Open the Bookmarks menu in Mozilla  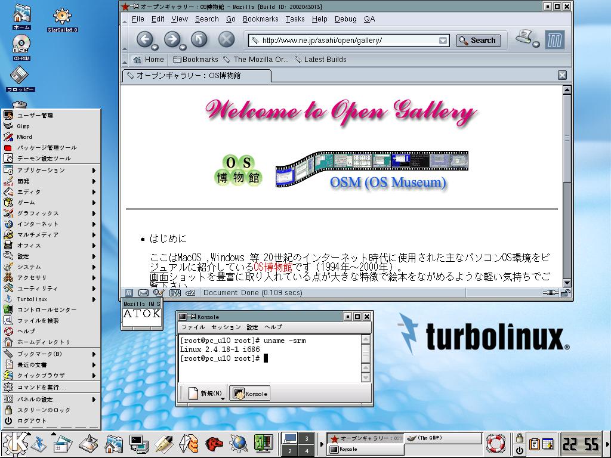pyautogui.click(x=260, y=19)
